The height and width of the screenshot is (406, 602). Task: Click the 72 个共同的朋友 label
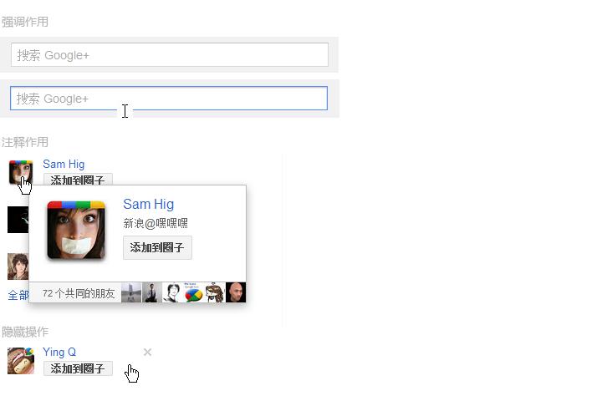79,293
